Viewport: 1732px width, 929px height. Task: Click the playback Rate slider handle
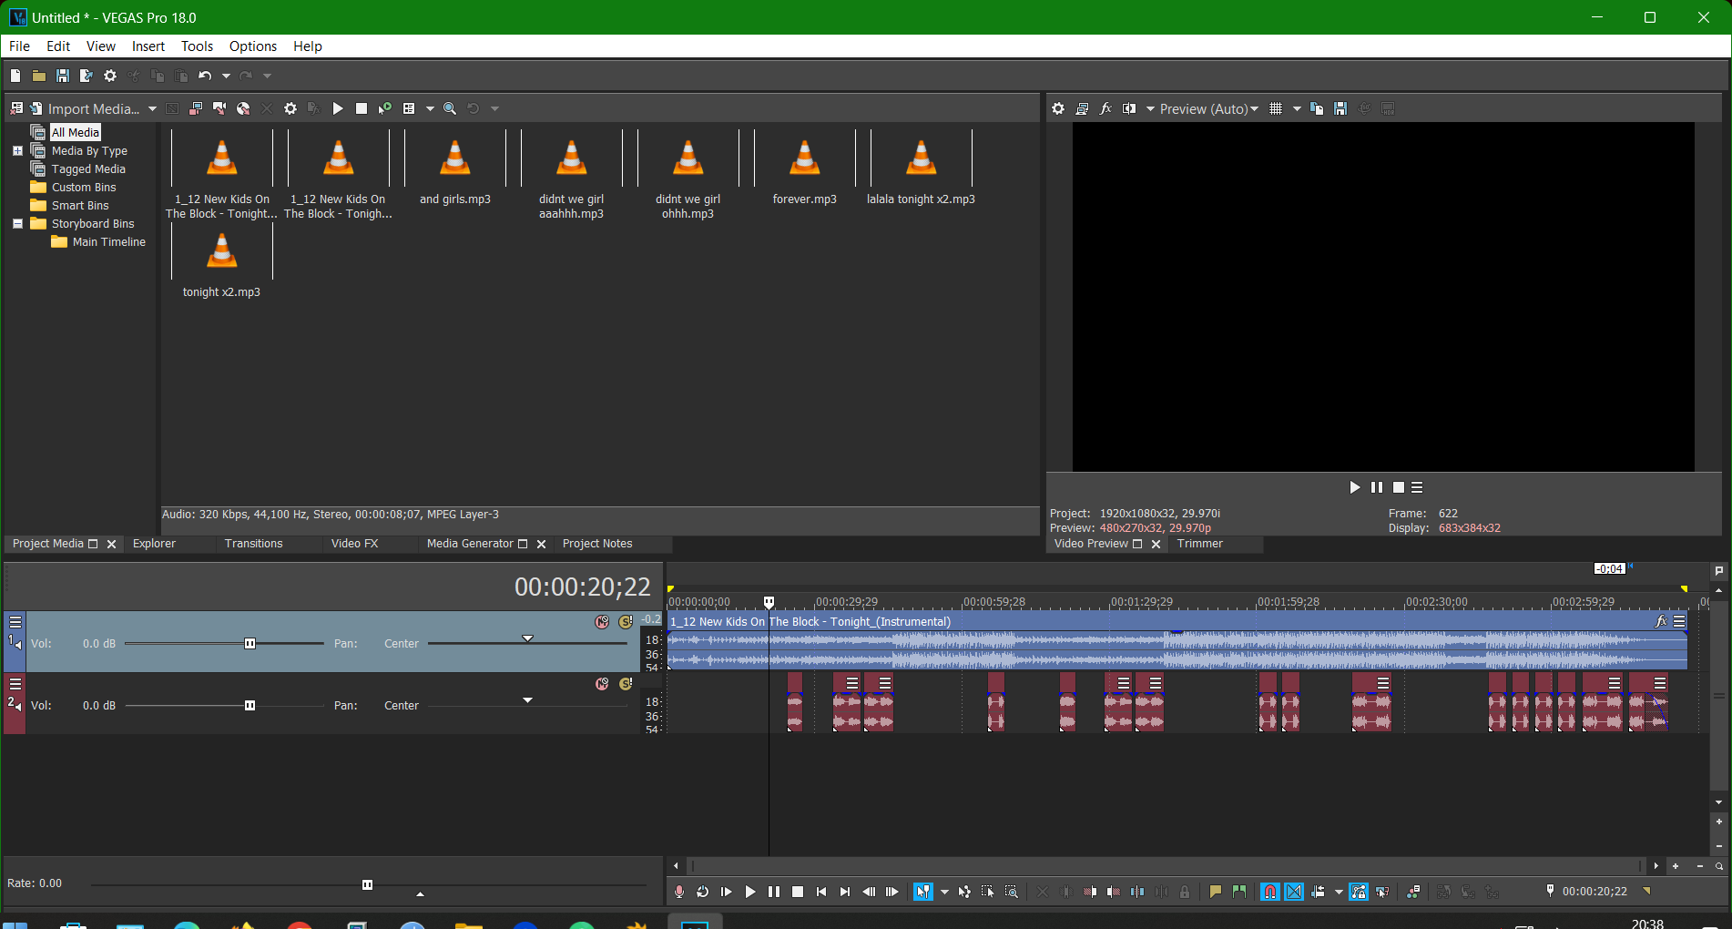[x=367, y=884]
